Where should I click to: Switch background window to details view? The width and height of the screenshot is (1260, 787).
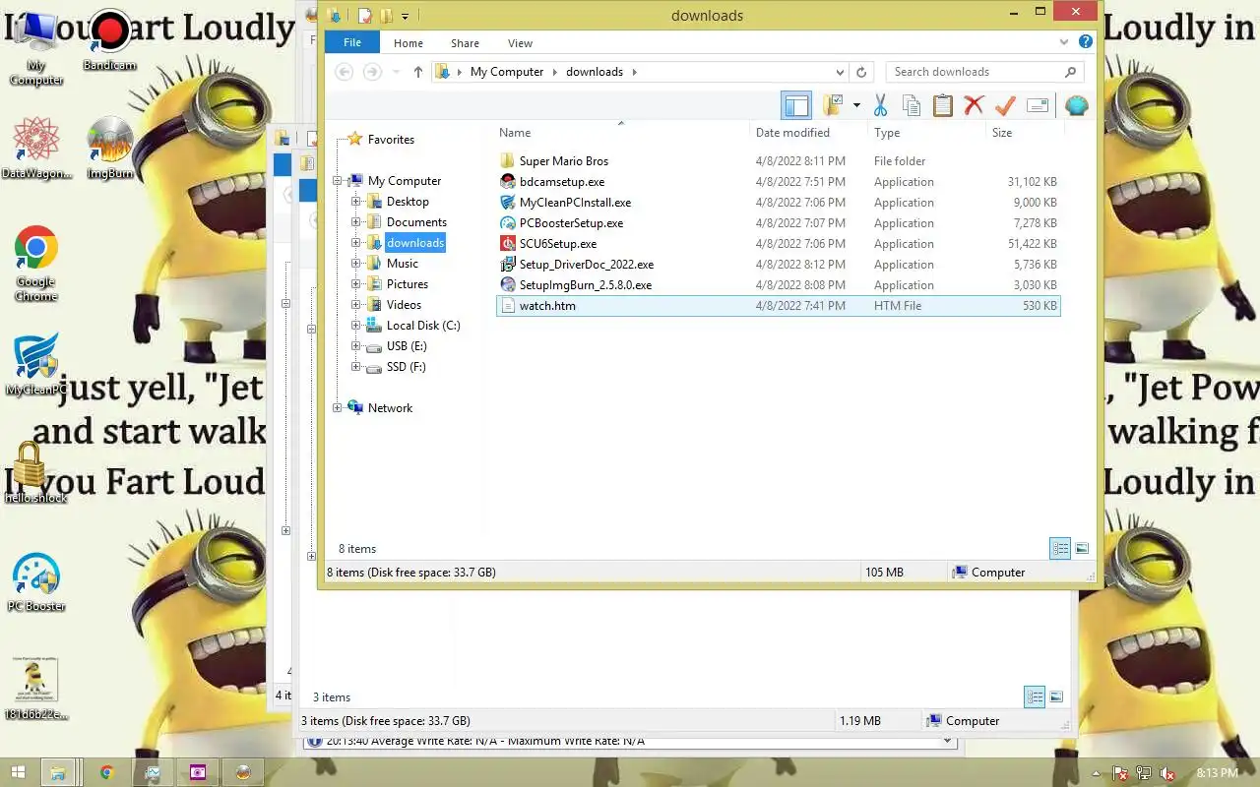pos(1035,697)
